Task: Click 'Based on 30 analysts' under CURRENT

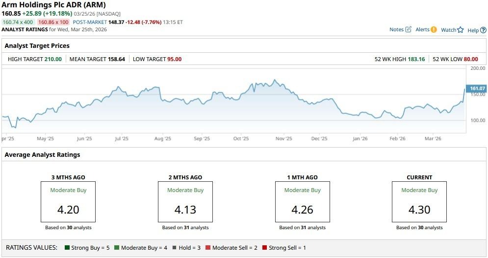Action: [419, 227]
